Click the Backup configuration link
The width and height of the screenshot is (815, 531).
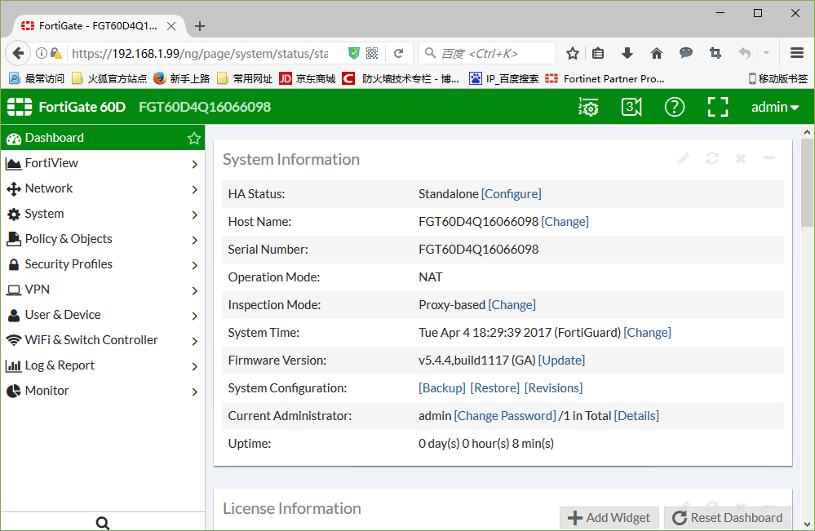(442, 388)
